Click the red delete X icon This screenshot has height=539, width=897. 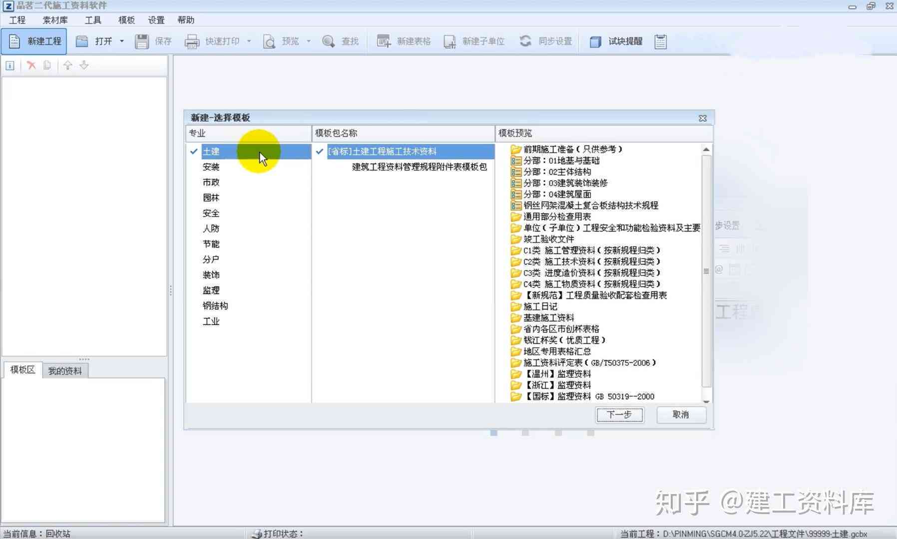tap(31, 65)
